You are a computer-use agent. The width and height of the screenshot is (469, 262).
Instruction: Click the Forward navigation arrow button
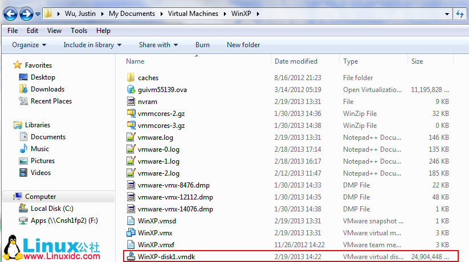click(x=26, y=13)
